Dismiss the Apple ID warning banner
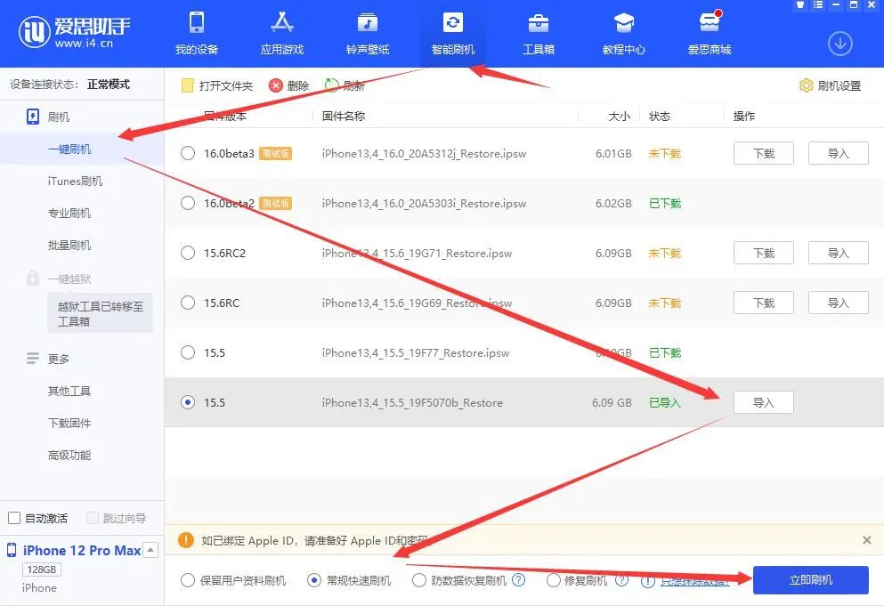Screen dimensions: 884x614 point(866,540)
